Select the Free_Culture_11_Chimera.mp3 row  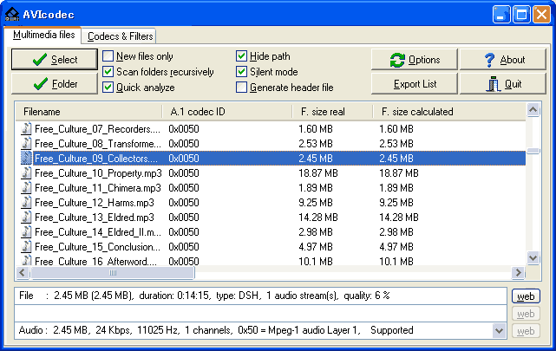pos(272,188)
